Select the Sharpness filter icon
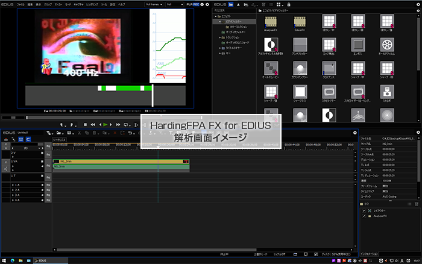 (x=300, y=92)
